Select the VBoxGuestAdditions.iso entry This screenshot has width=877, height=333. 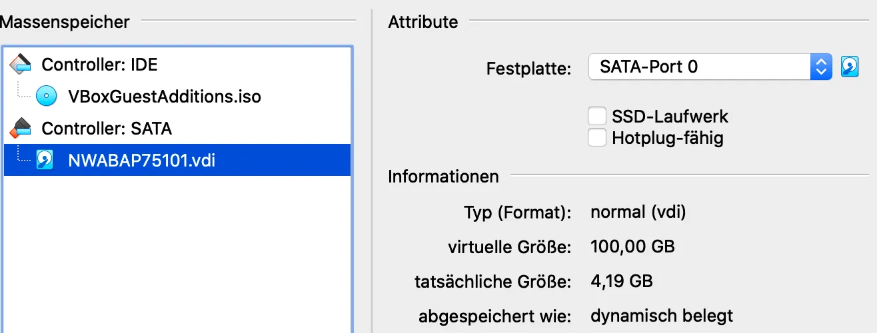(165, 97)
